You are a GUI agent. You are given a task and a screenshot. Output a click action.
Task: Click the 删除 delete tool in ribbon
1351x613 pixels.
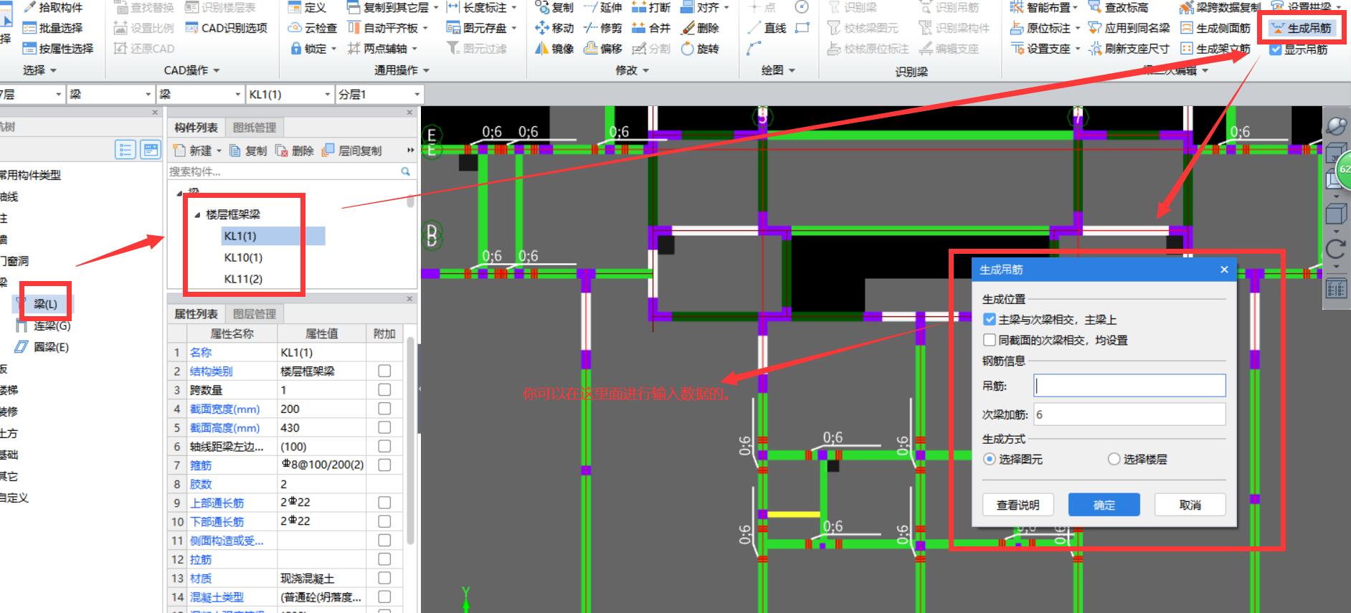coord(699,28)
